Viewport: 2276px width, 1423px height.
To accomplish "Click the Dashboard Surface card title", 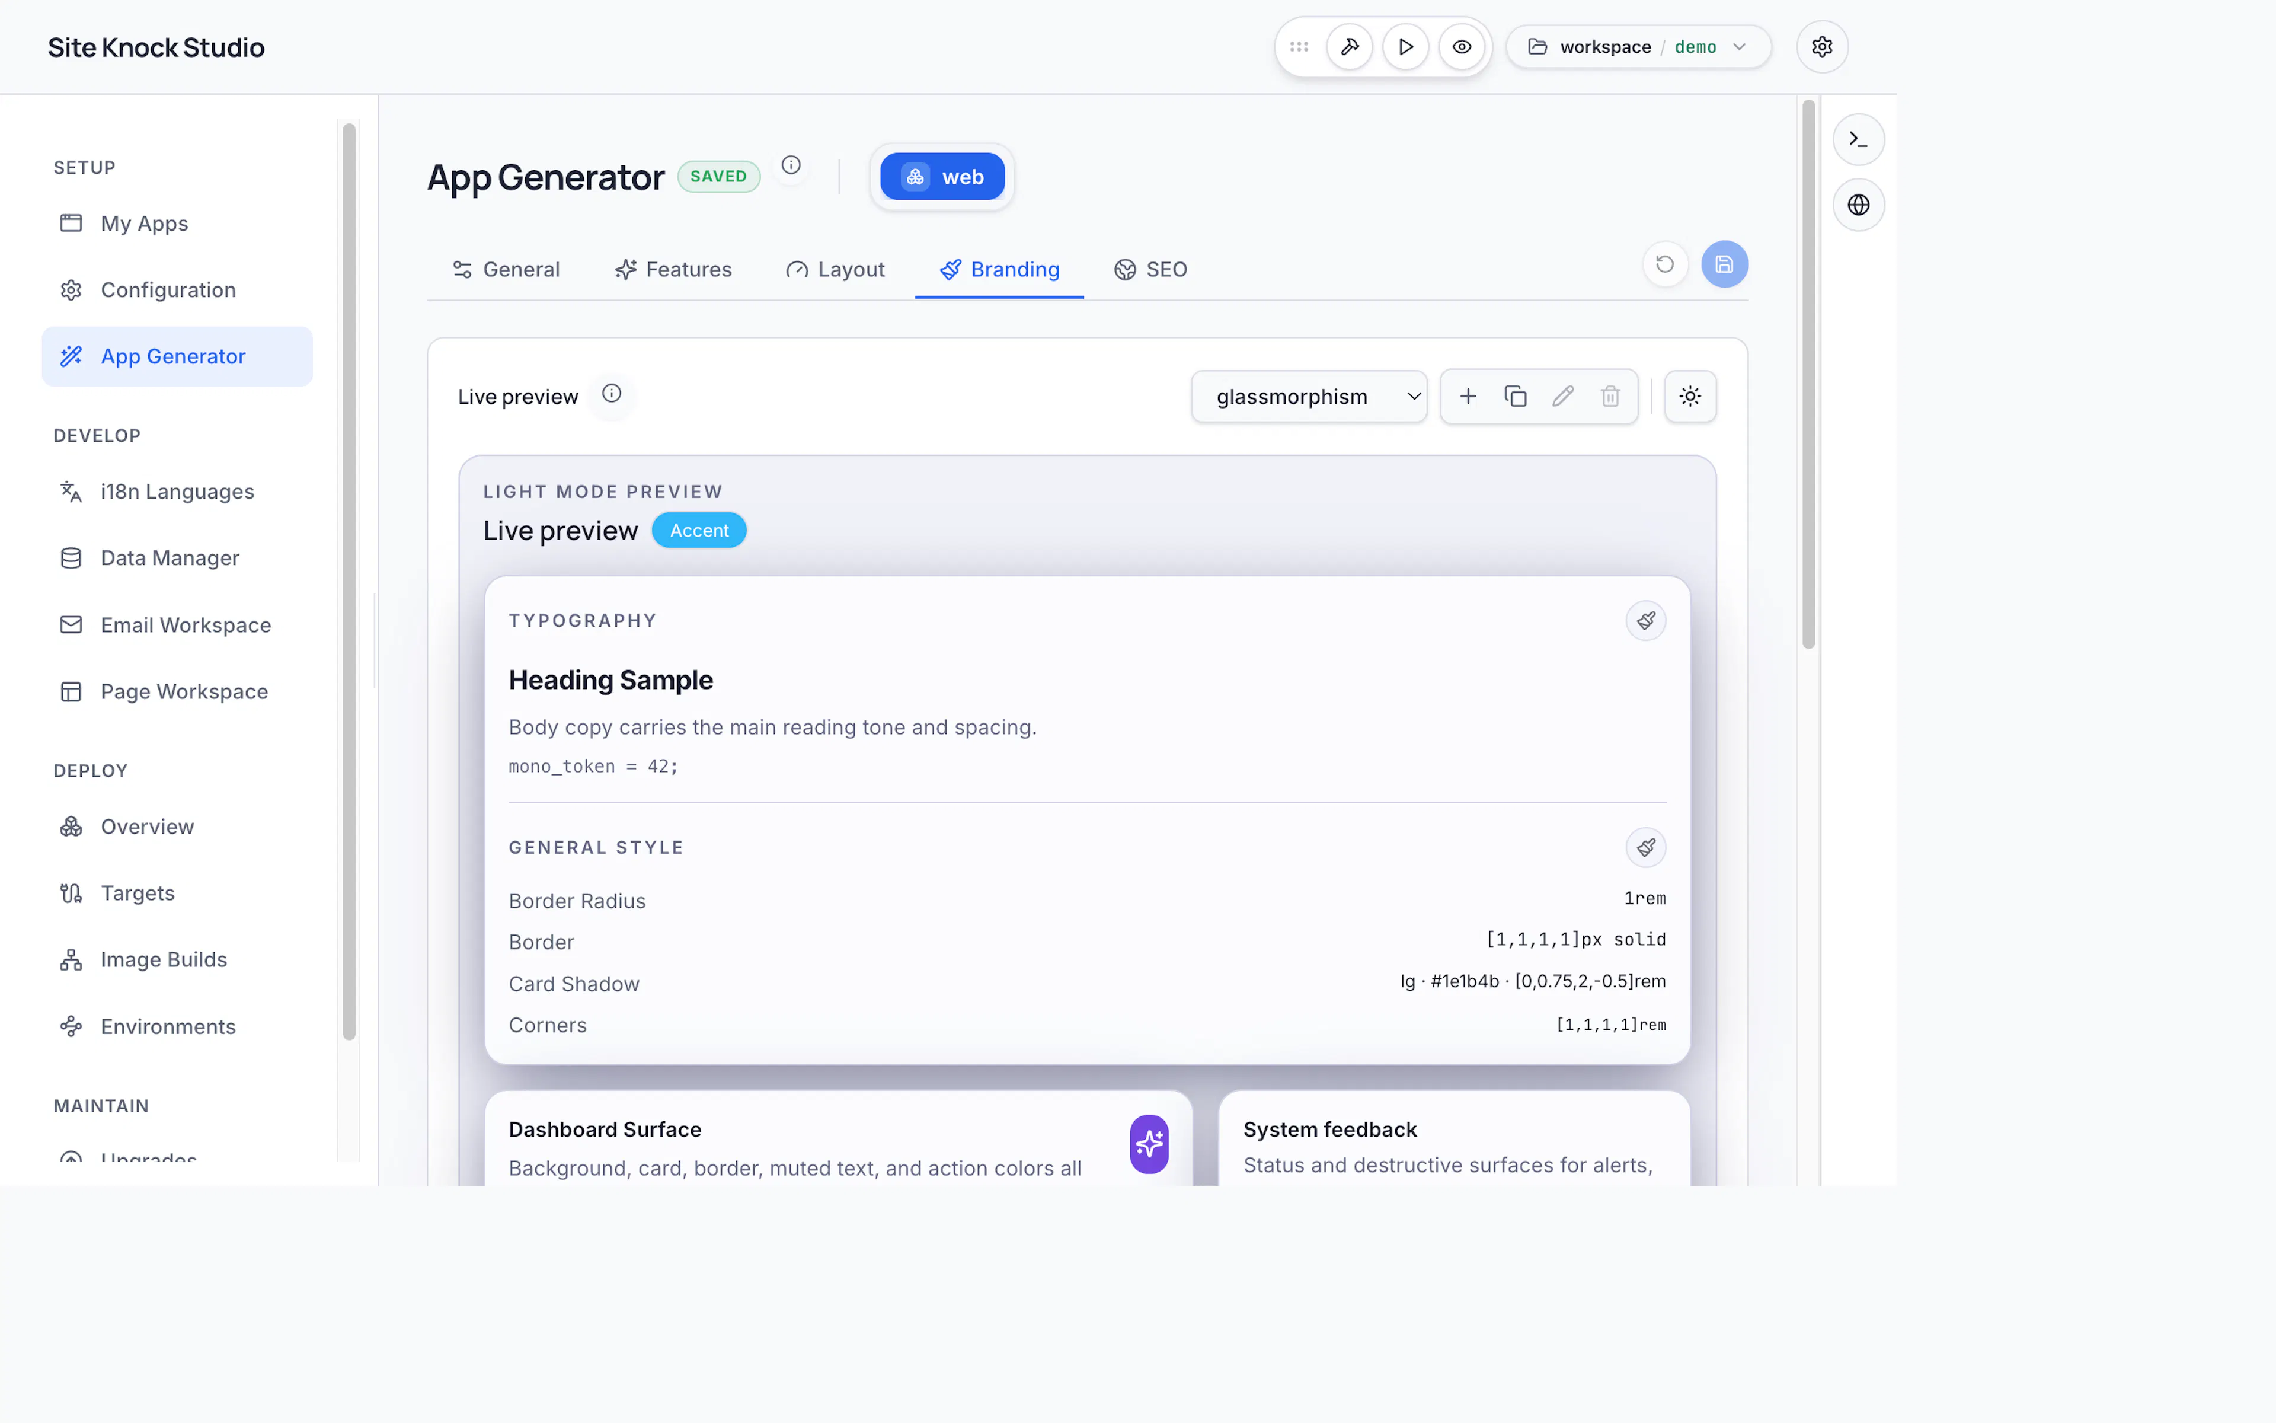I will 605,1130.
